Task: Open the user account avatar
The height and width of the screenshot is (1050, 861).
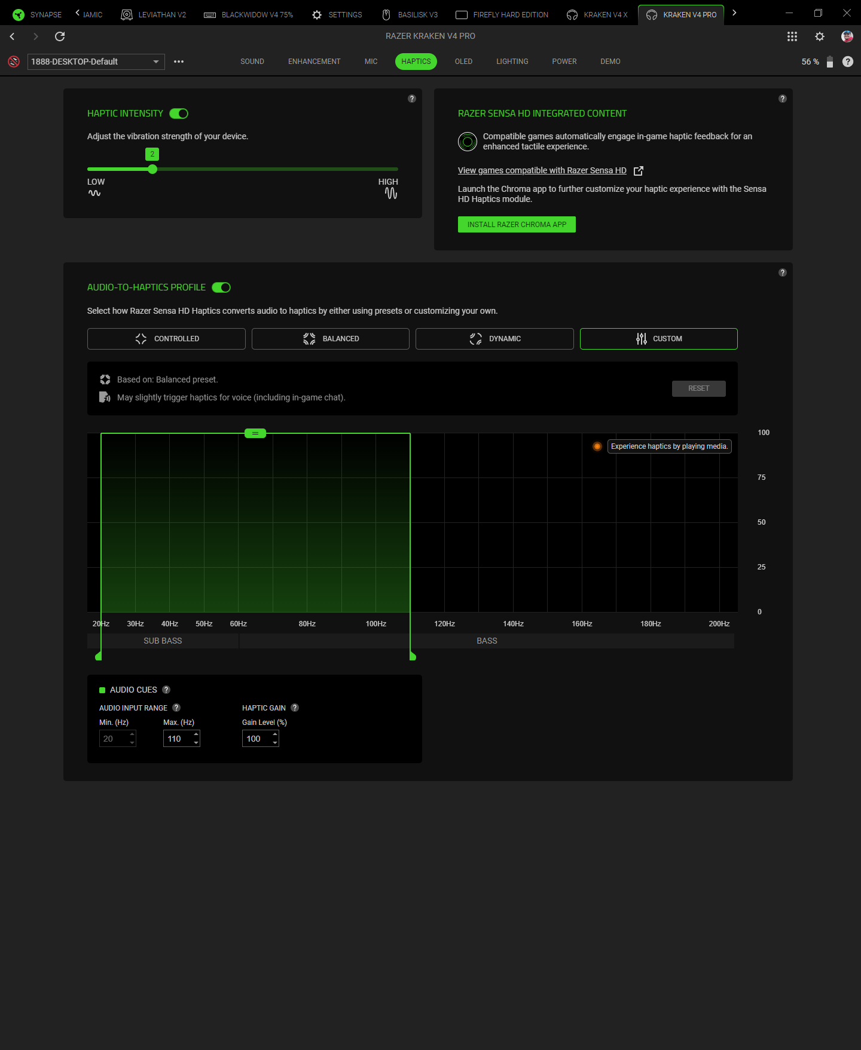Action: click(847, 36)
